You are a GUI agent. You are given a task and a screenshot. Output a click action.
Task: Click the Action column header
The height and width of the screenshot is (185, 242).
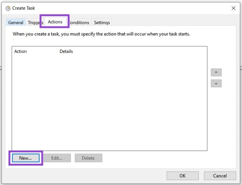pos(34,51)
